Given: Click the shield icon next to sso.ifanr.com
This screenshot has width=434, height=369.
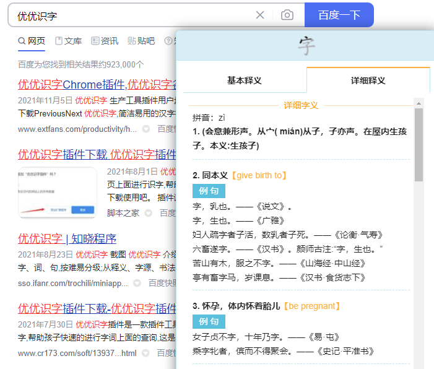Looking at the screenshot, I should pyautogui.click(x=137, y=283).
